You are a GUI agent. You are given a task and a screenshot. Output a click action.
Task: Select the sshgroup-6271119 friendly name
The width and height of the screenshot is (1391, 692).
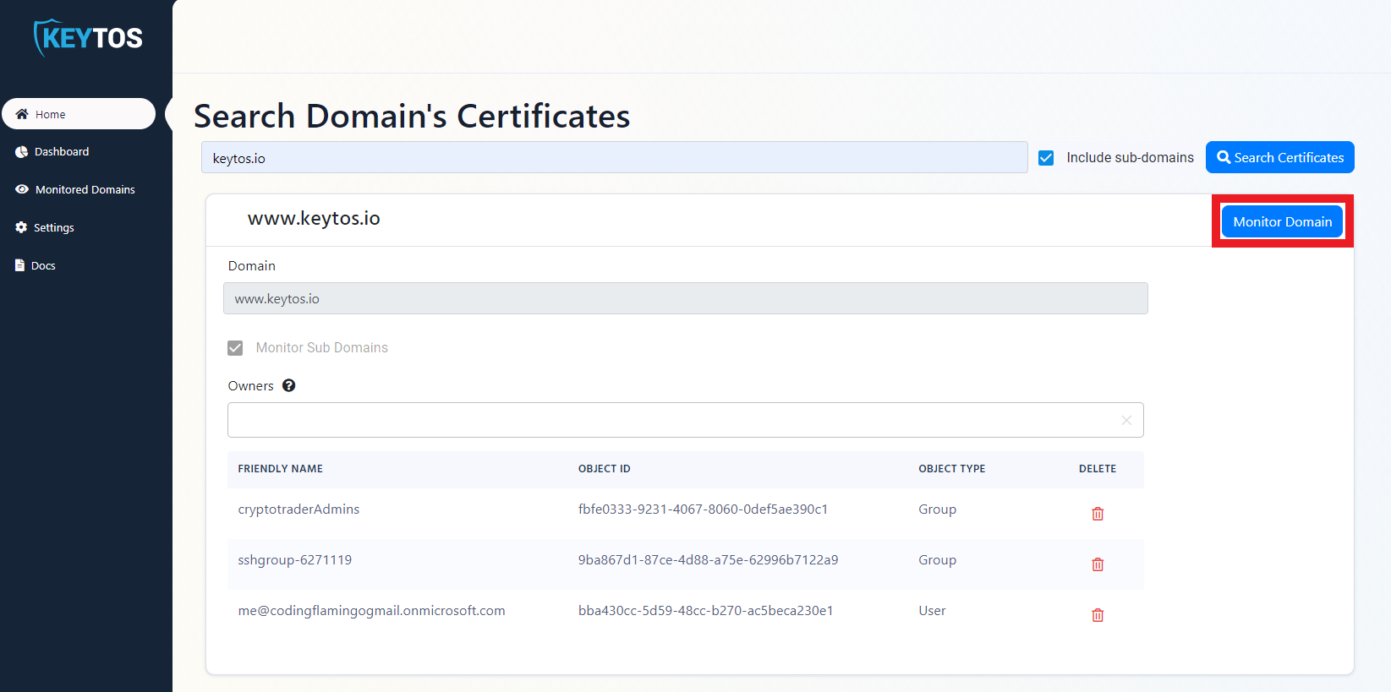point(294,560)
